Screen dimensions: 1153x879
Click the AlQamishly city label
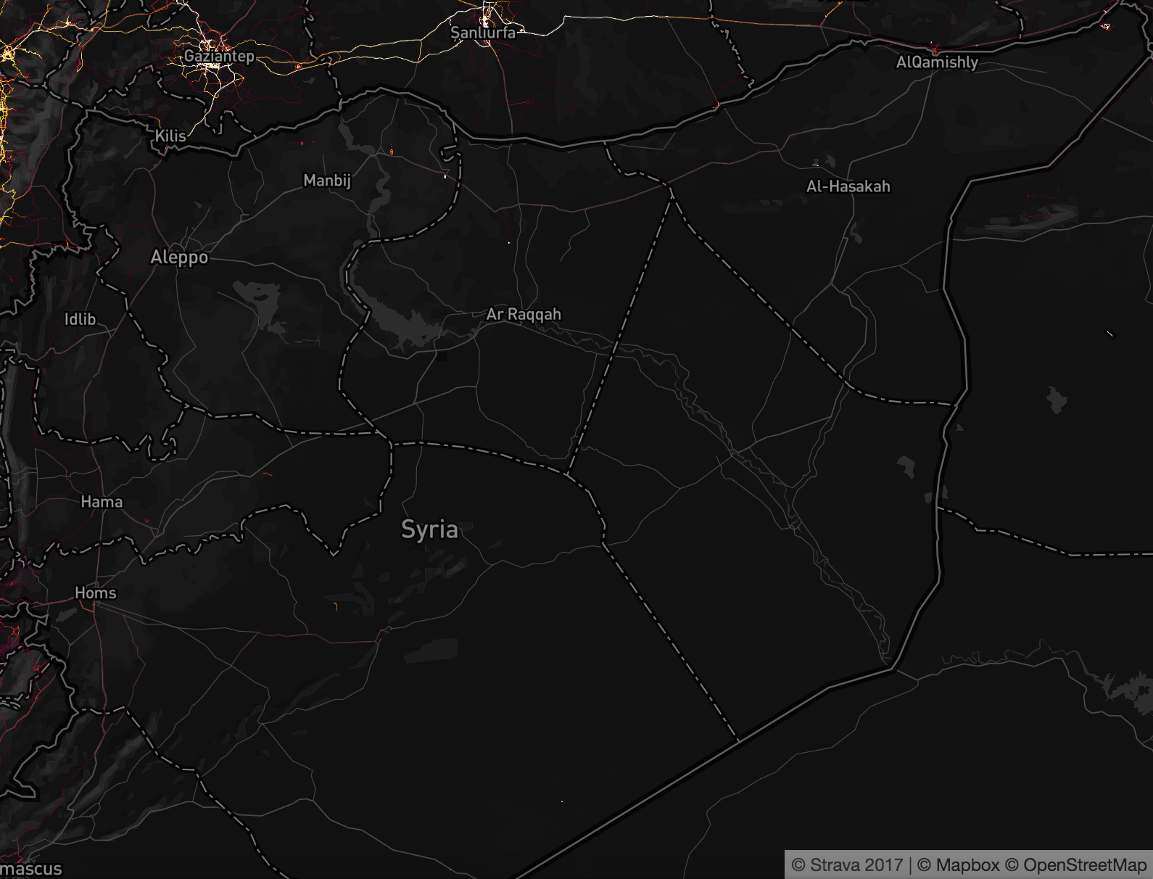[937, 62]
